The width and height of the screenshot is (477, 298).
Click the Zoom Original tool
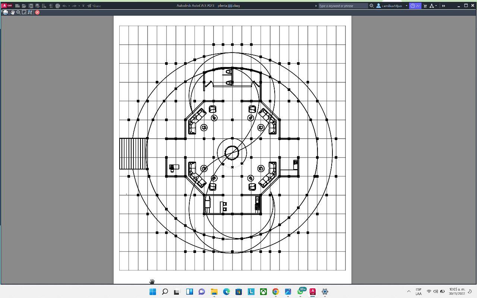(30, 12)
